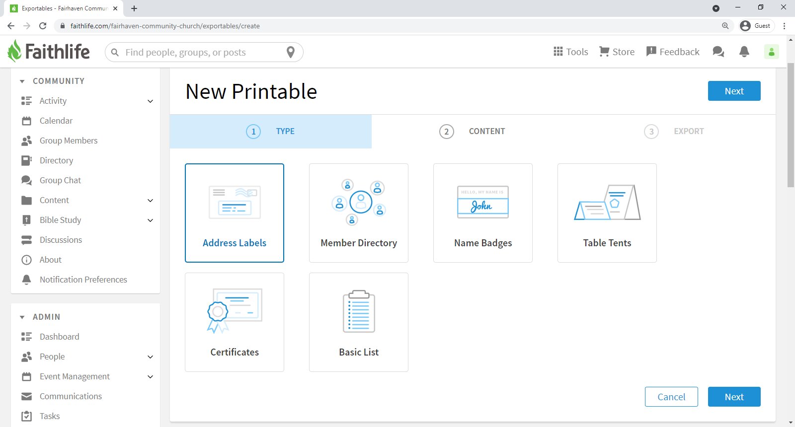Open the Chrome three-dot menu
The height and width of the screenshot is (427, 795).
(784, 26)
